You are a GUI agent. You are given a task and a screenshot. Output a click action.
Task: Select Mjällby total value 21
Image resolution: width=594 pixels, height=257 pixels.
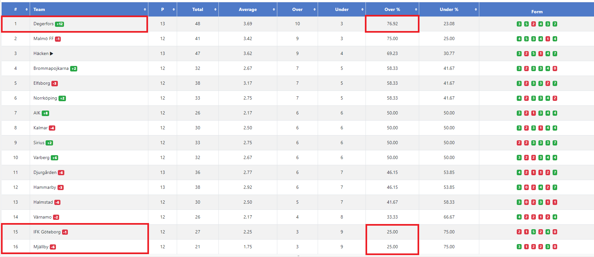[197, 247]
